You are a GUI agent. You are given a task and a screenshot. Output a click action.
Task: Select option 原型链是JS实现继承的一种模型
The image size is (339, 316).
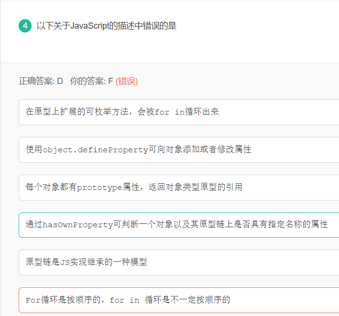(179, 263)
